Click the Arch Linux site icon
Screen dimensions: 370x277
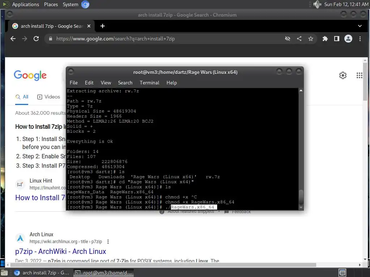[20, 238]
